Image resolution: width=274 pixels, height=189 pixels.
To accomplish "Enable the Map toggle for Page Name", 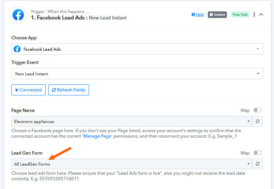I will point(257,110).
